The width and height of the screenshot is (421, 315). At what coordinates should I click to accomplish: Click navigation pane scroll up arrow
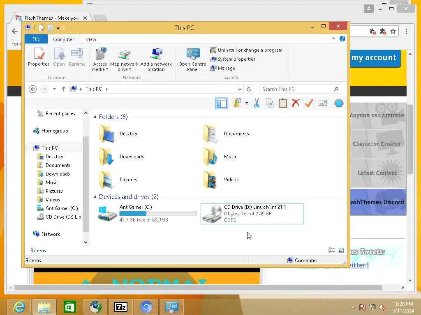click(x=86, y=113)
